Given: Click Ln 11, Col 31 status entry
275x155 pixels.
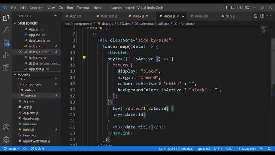Looking at the screenshot, I should (x=176, y=149).
